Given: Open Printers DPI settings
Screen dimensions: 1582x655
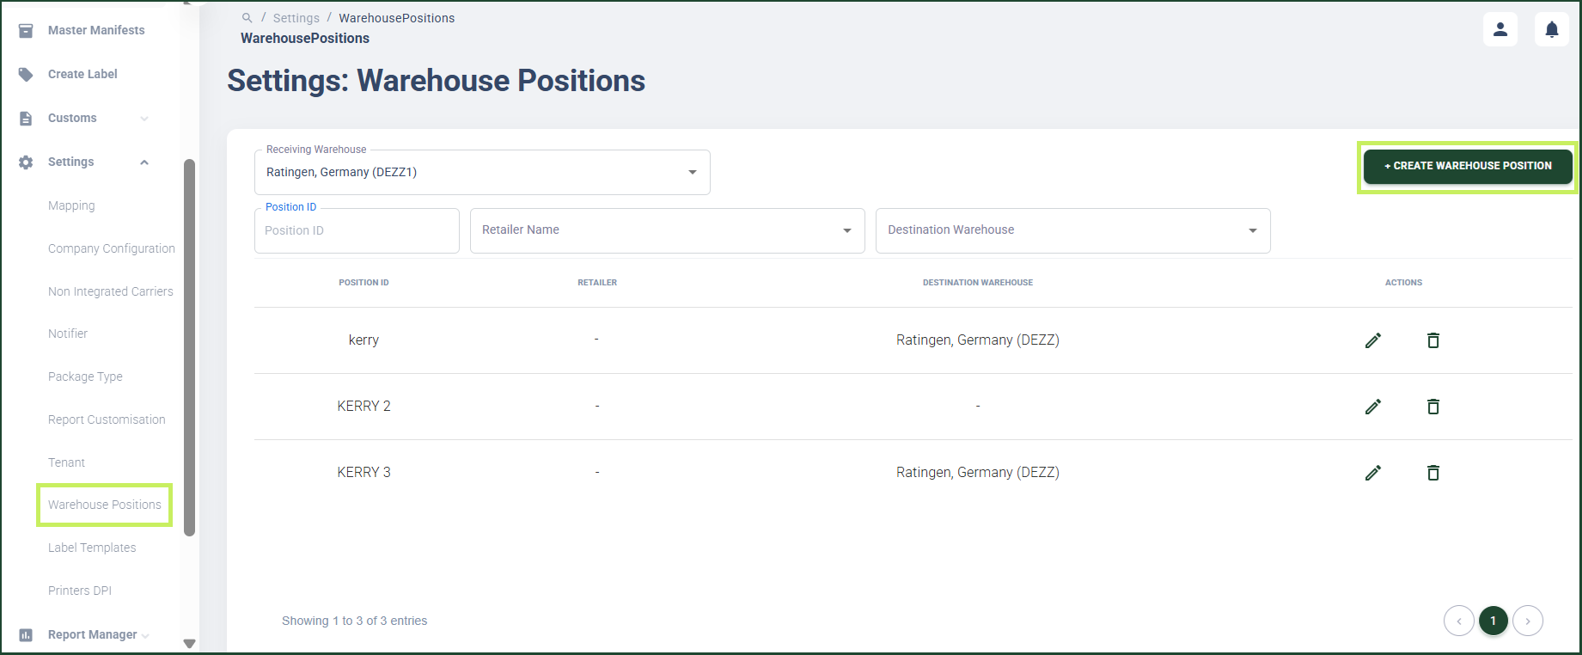Looking at the screenshot, I should pos(80,591).
